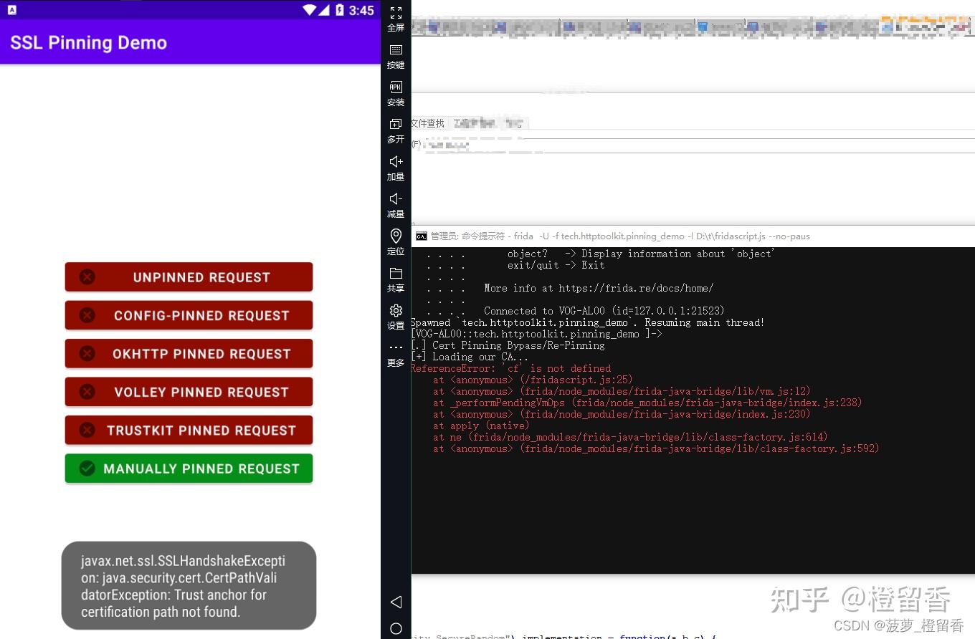
Task: Click the 加量 volume up icon
Action: point(395,168)
